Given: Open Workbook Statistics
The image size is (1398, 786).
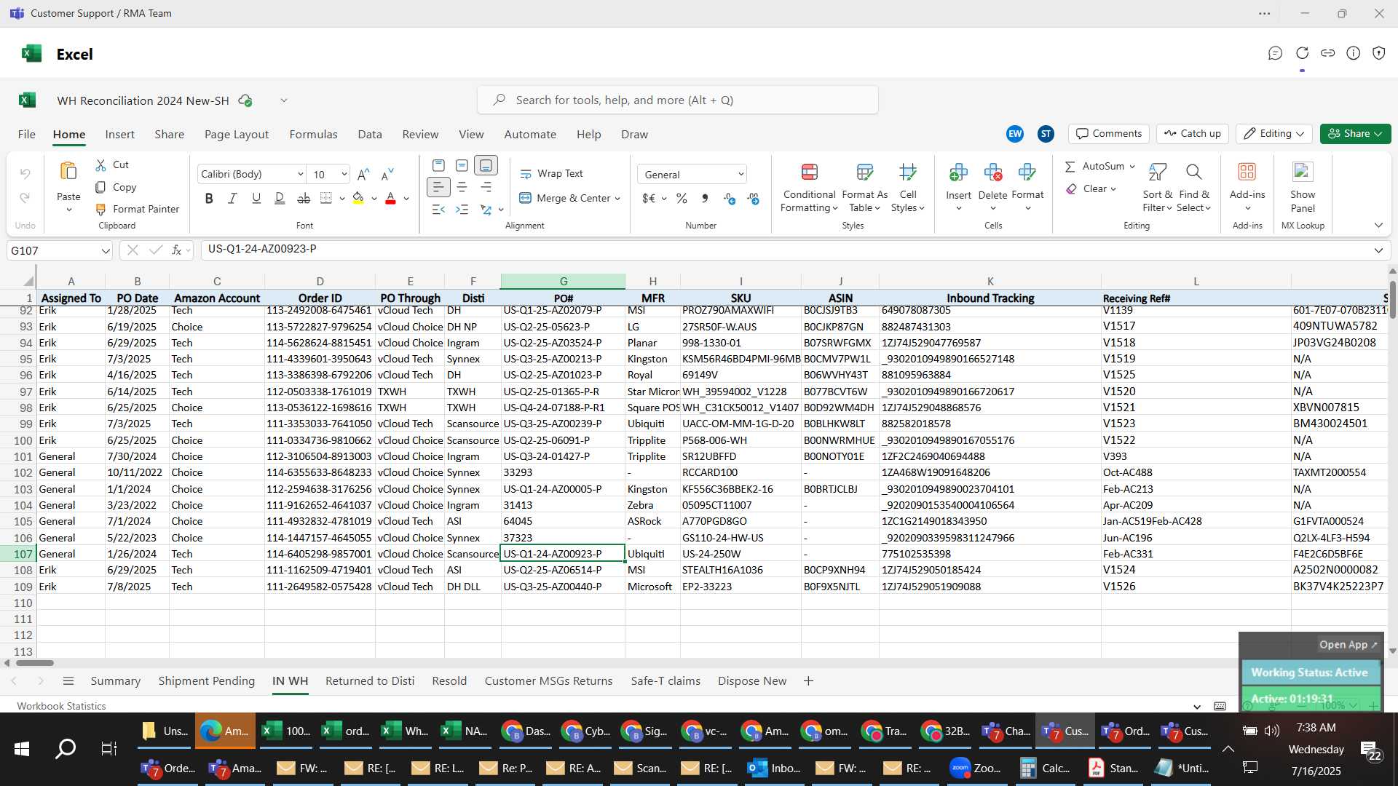Looking at the screenshot, I should click(x=61, y=706).
